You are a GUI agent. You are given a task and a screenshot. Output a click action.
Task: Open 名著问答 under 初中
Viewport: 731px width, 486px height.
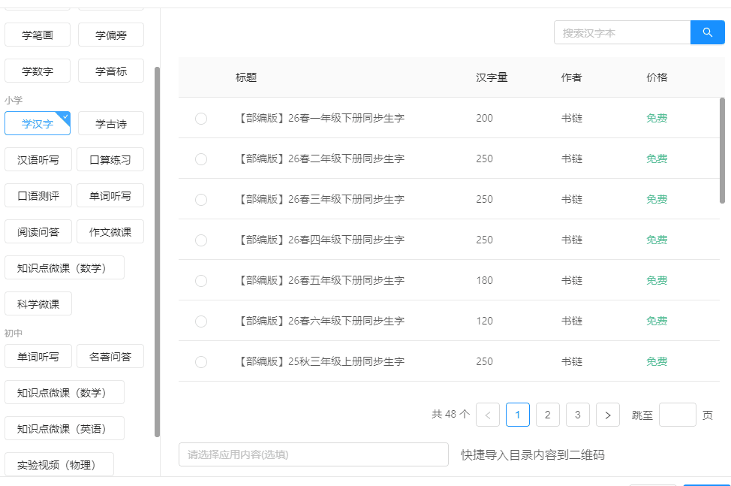pyautogui.click(x=110, y=356)
